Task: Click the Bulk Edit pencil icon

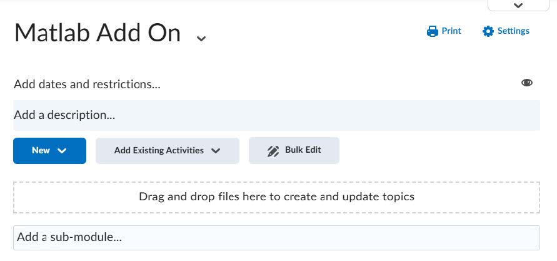Action: 273,151
